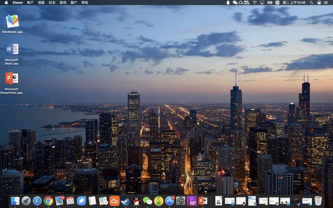This screenshot has width=333, height=208.
Task: Open Mail stamp icon with badge
Action: [x=60, y=201]
